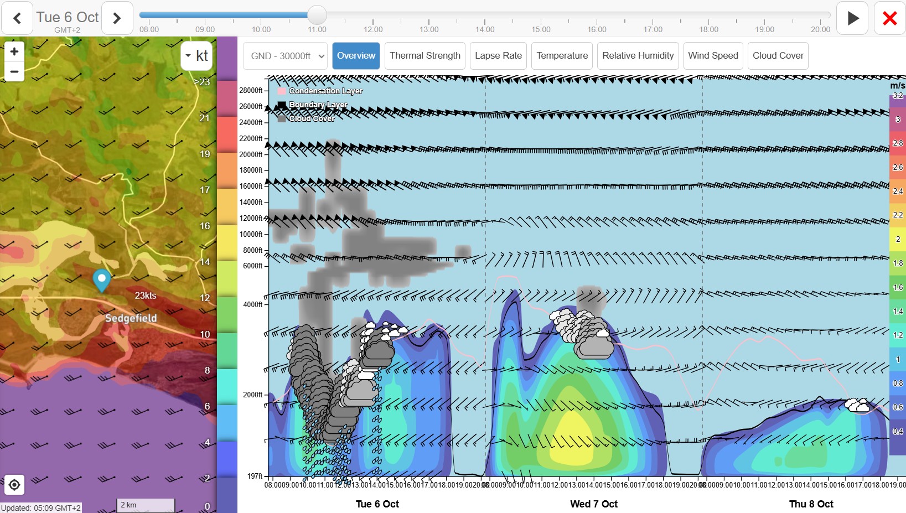Close the forecast panel with red X
This screenshot has width=906, height=513.
889,18
